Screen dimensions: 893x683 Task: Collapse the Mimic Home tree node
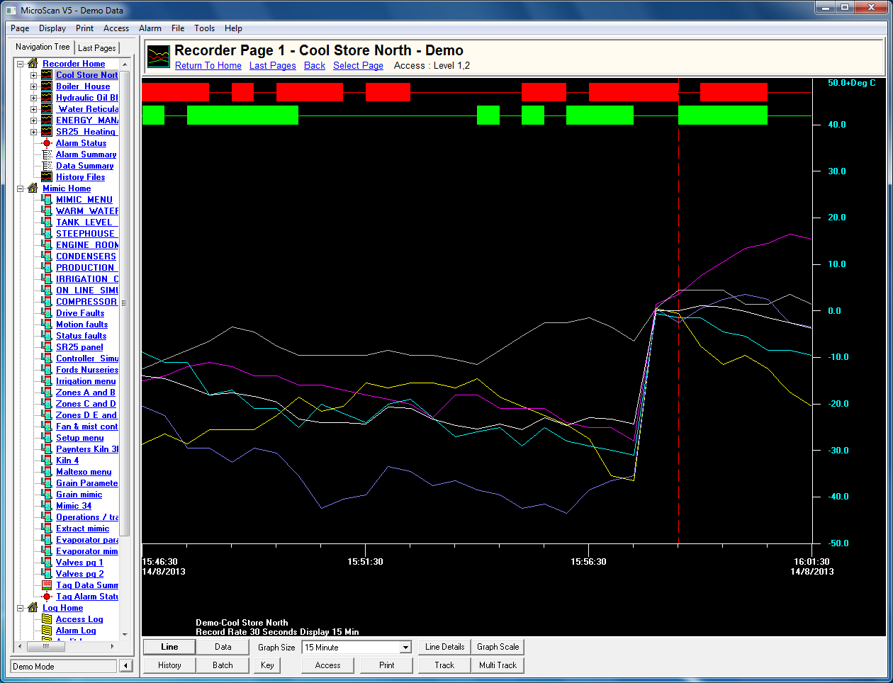click(21, 188)
